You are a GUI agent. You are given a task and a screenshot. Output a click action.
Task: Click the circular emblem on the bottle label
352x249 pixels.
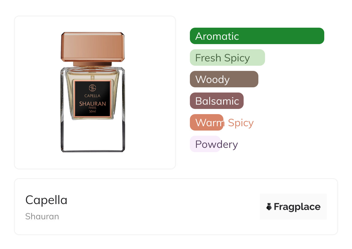92,88
